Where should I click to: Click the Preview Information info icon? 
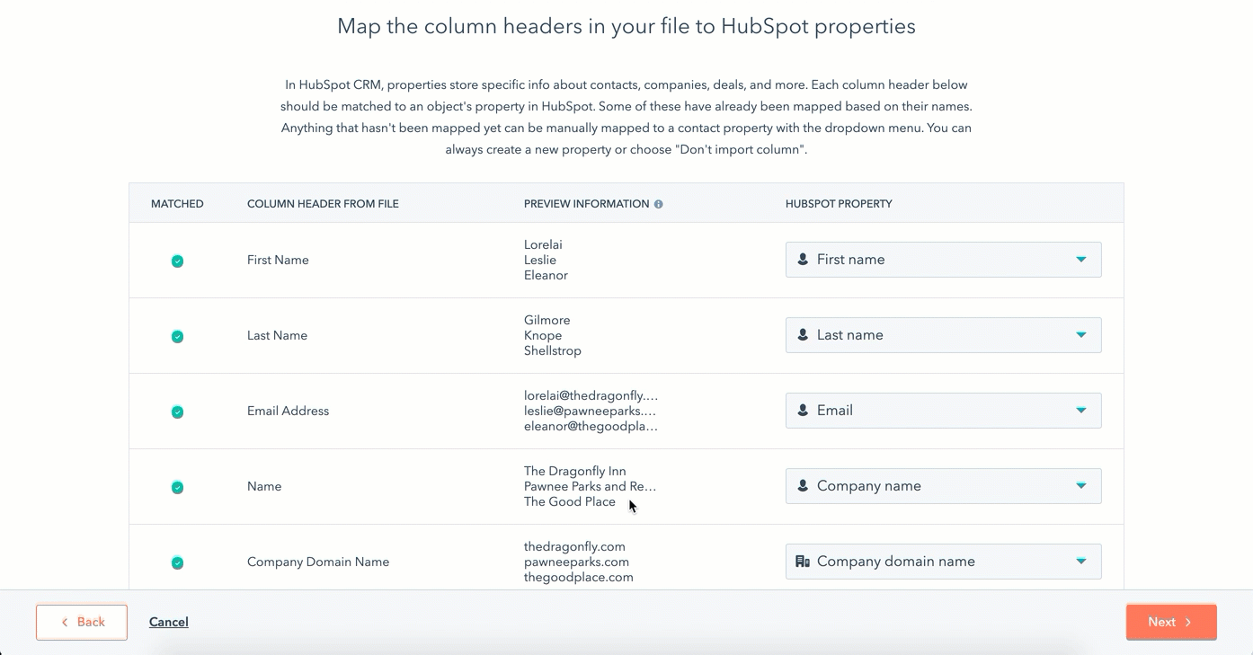658,204
